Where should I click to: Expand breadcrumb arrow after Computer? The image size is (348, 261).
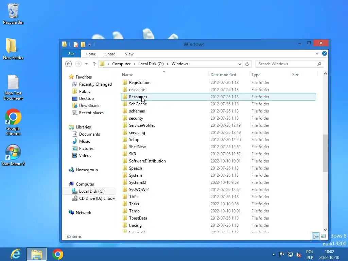point(134,64)
